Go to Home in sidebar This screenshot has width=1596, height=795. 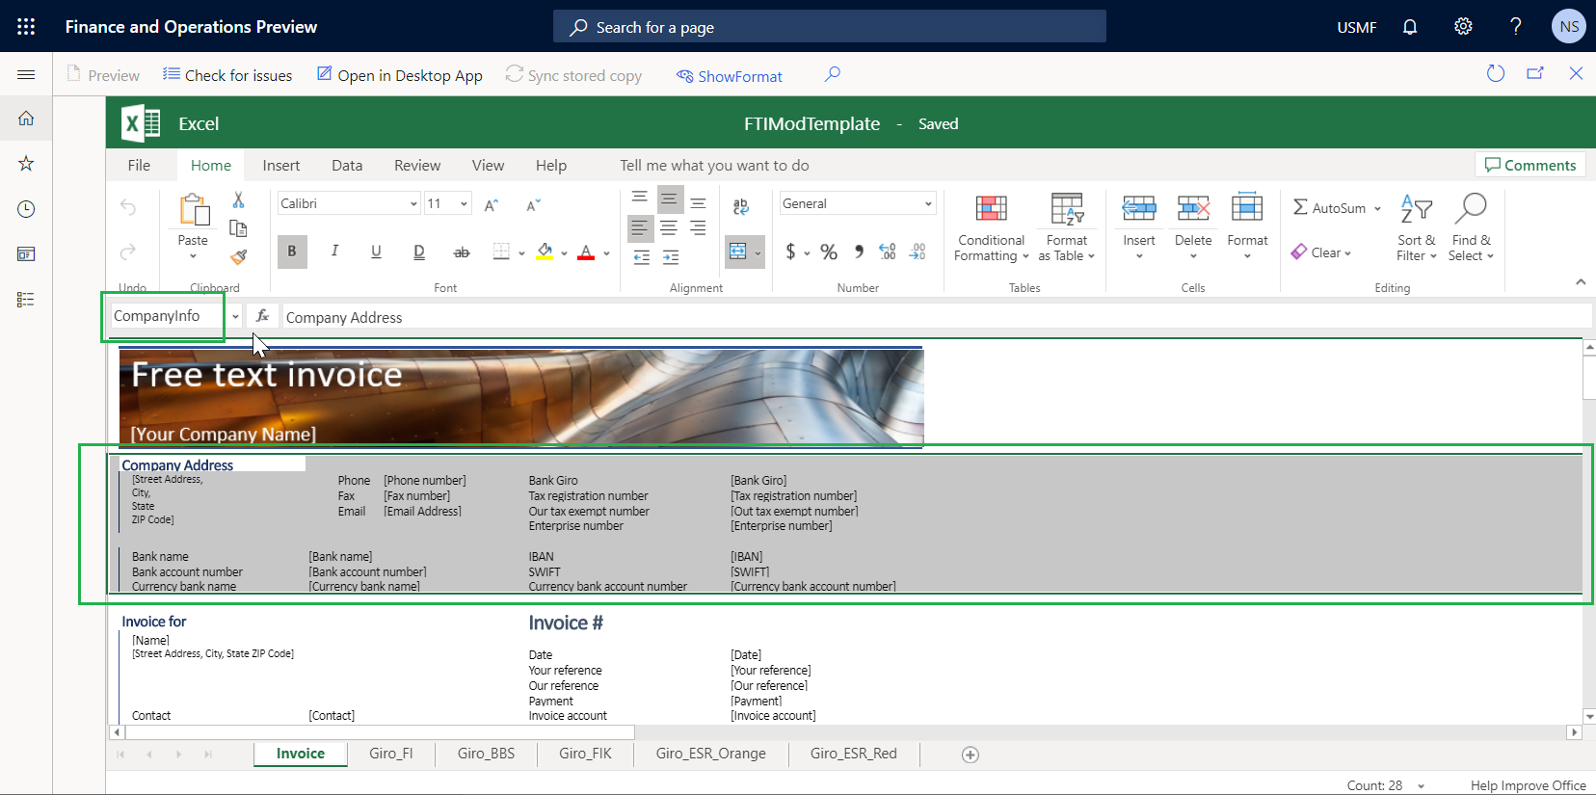click(x=26, y=119)
